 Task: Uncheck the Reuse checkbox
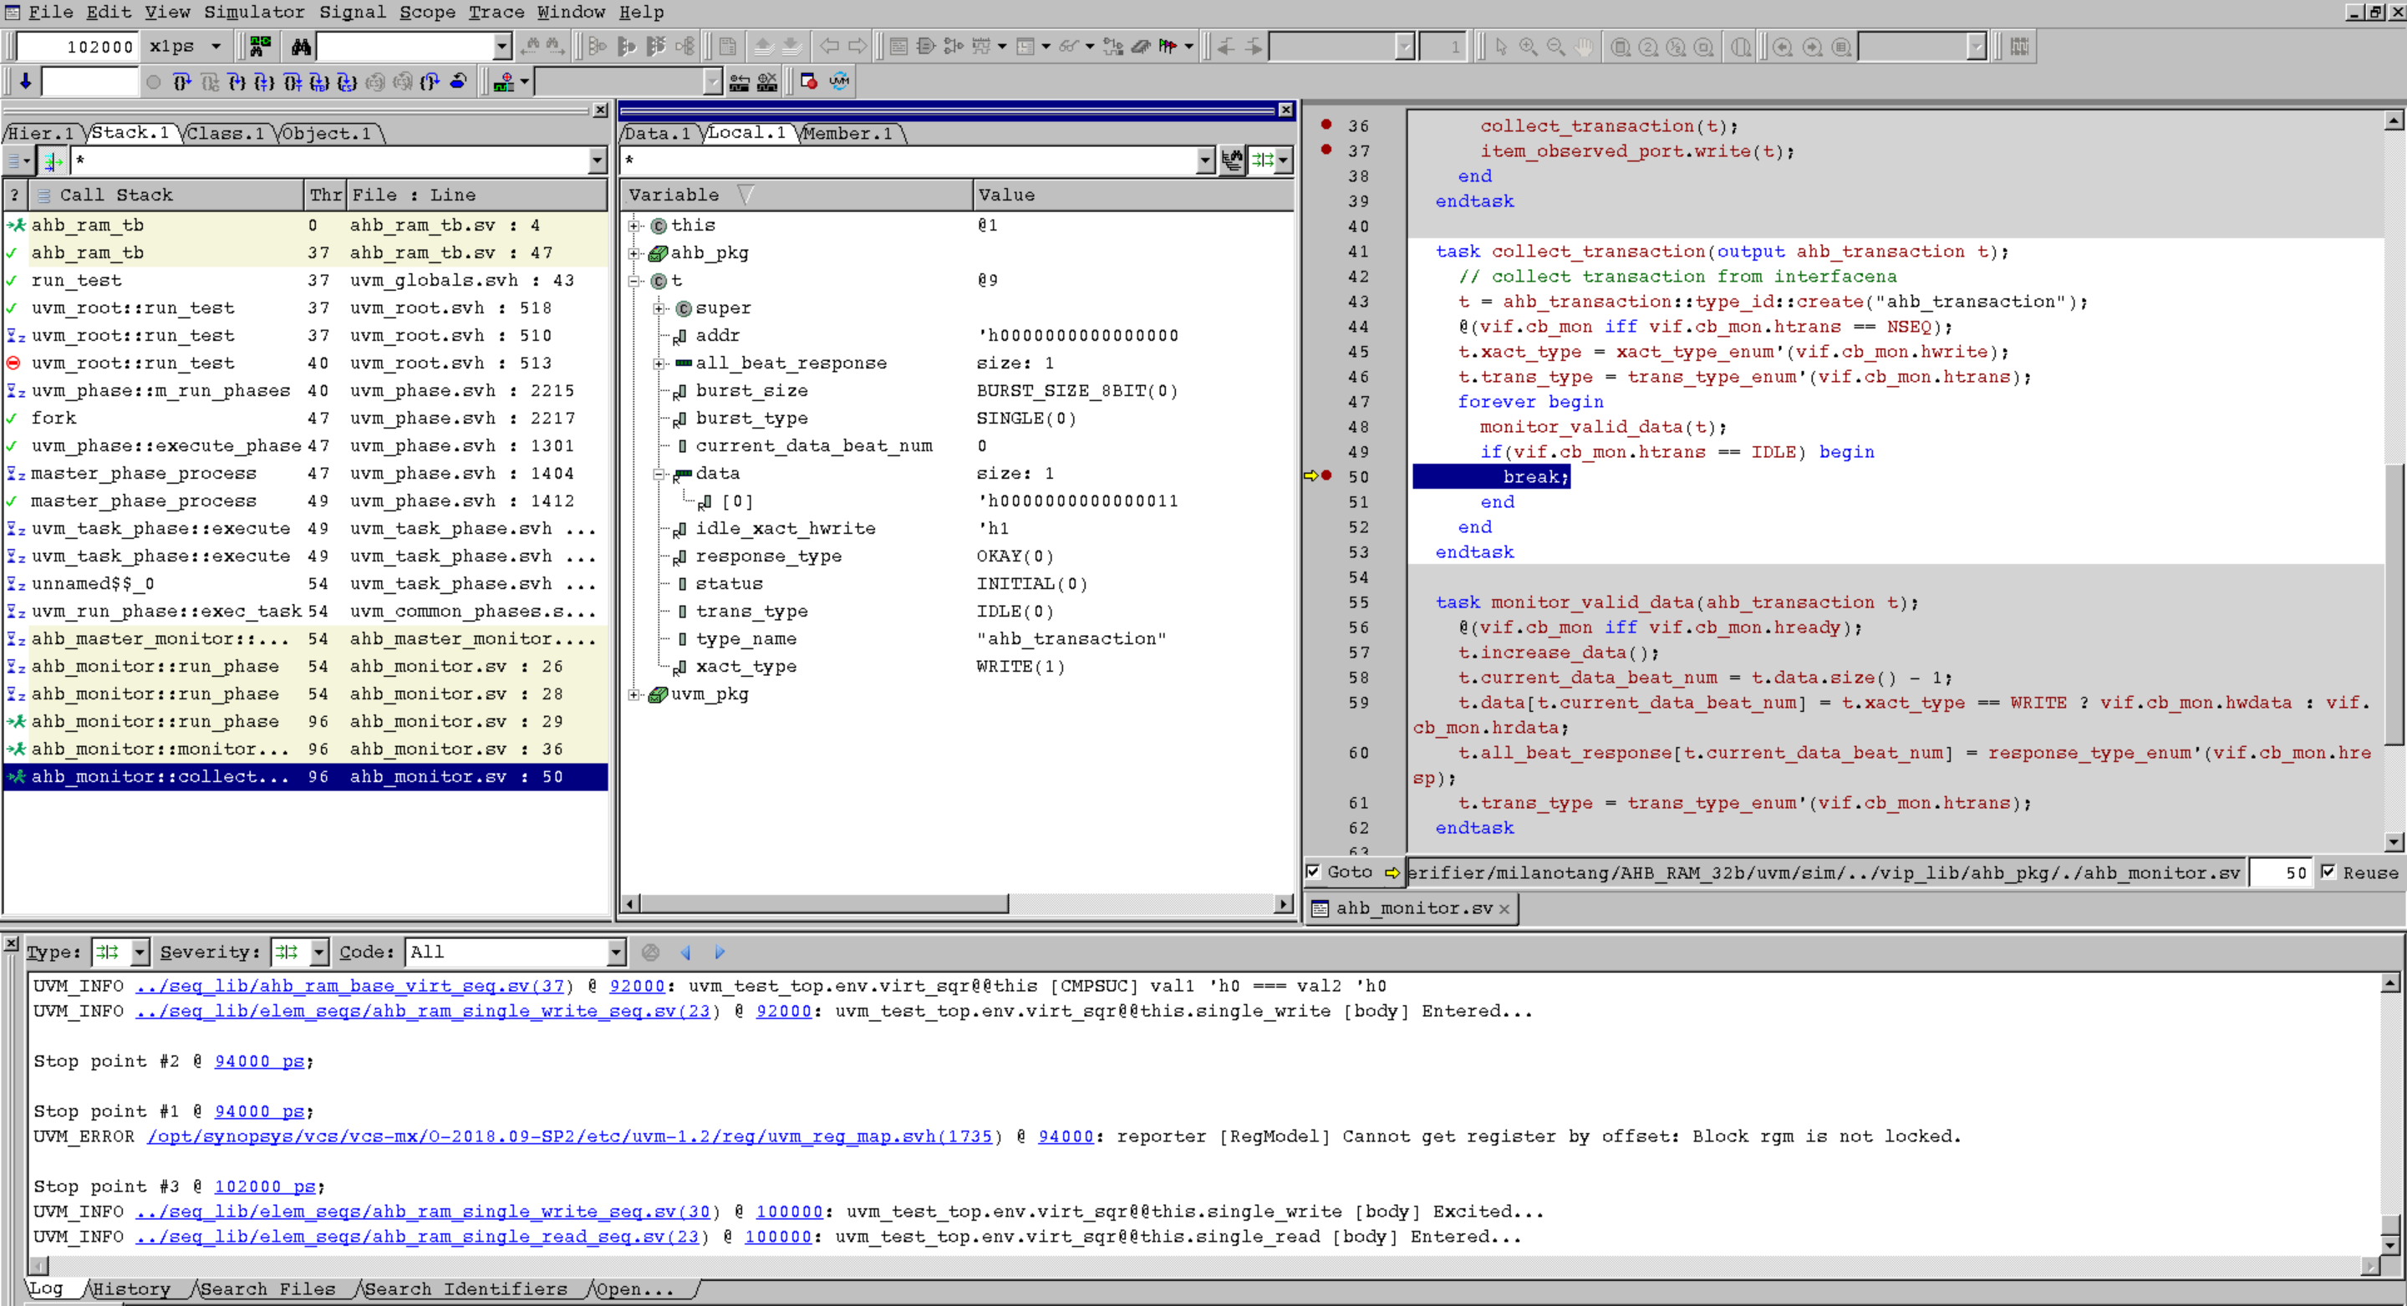click(x=2328, y=872)
